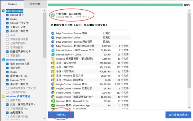The width and height of the screenshot is (193, 121).
Task: Click Chrome icon in Google Chrome - Internet 缓存 row
Action: tap(53, 84)
